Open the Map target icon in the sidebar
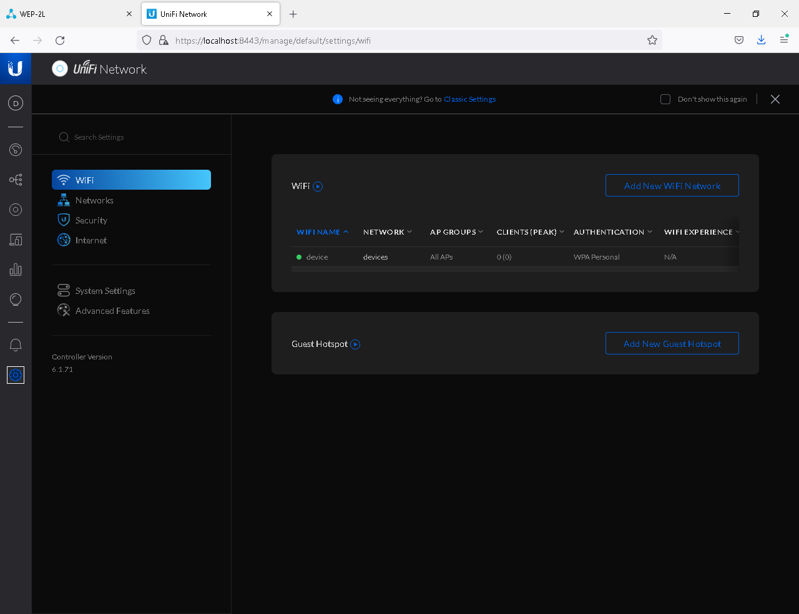This screenshot has width=799, height=614. [16, 210]
